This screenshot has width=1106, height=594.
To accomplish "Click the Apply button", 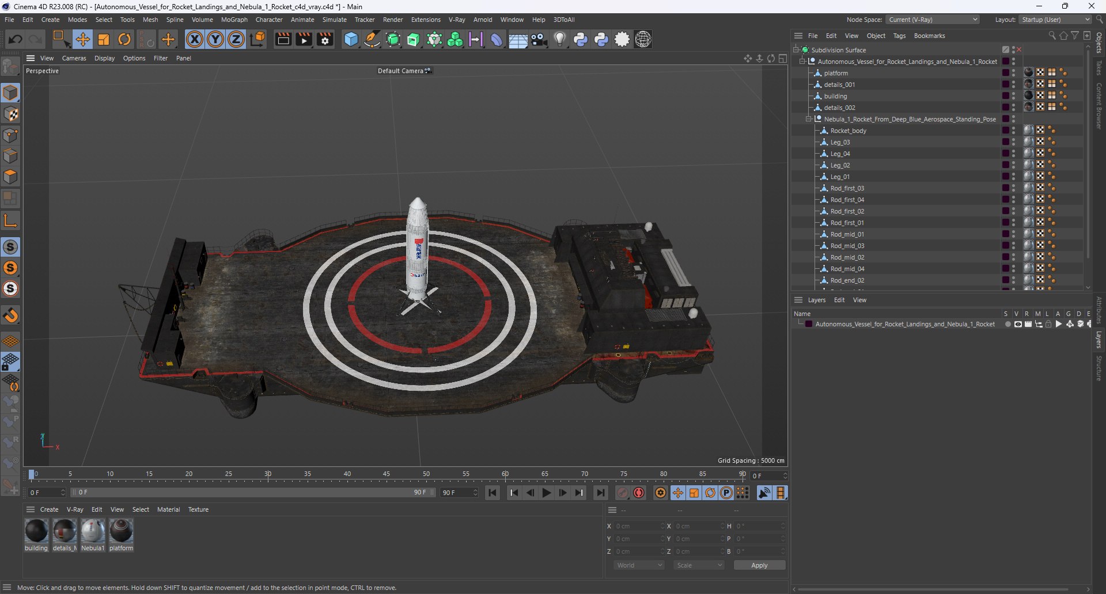I will coord(759,565).
